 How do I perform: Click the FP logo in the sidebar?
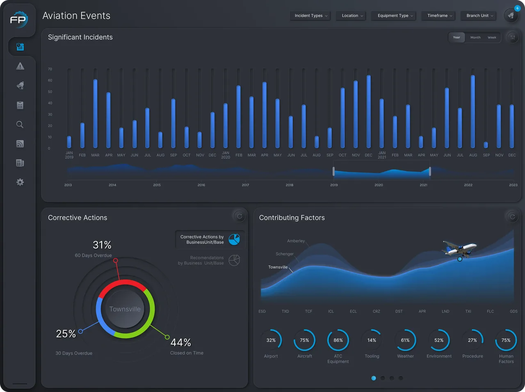[19, 20]
